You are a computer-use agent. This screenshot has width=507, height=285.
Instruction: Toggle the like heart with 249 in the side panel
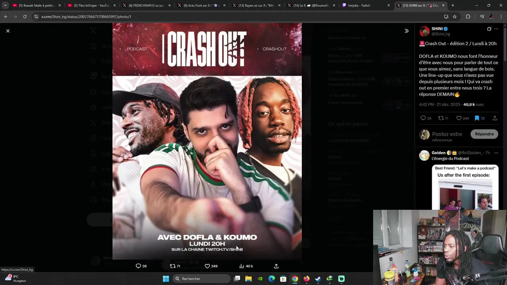459,118
